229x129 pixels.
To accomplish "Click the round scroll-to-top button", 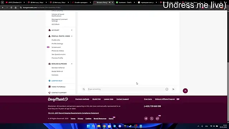I will pyautogui.click(x=185, y=91).
